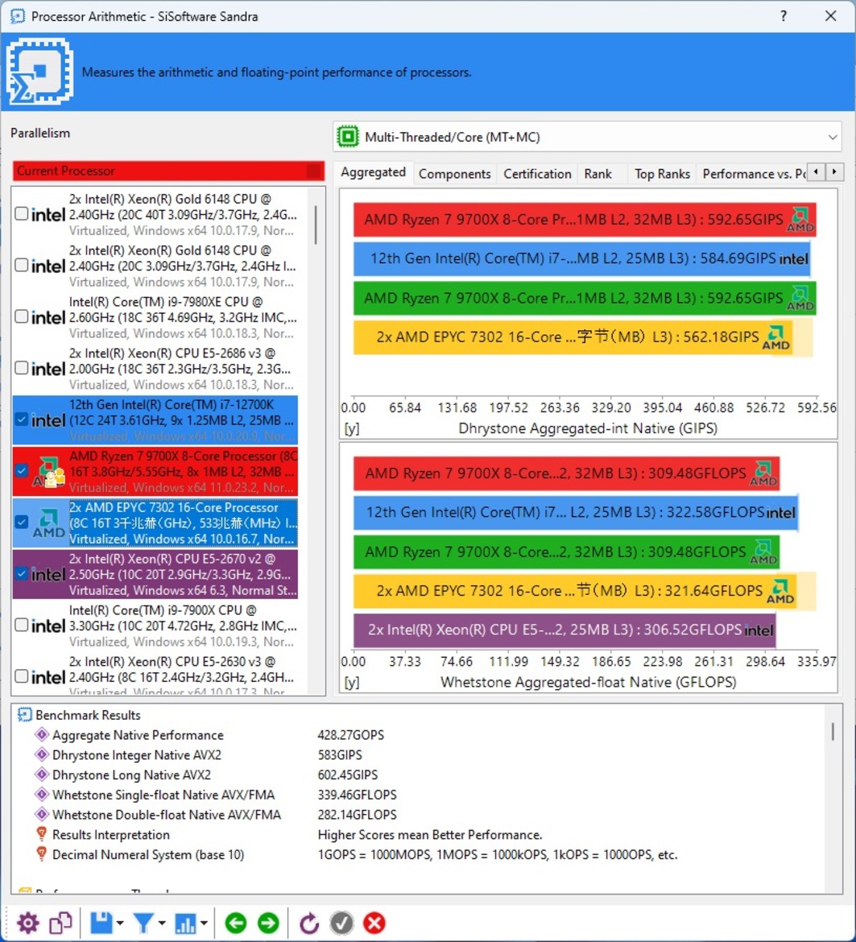Screen dimensions: 856x942
Task: Click the SiSoftware Sandra title bar icon
Action: 18,15
